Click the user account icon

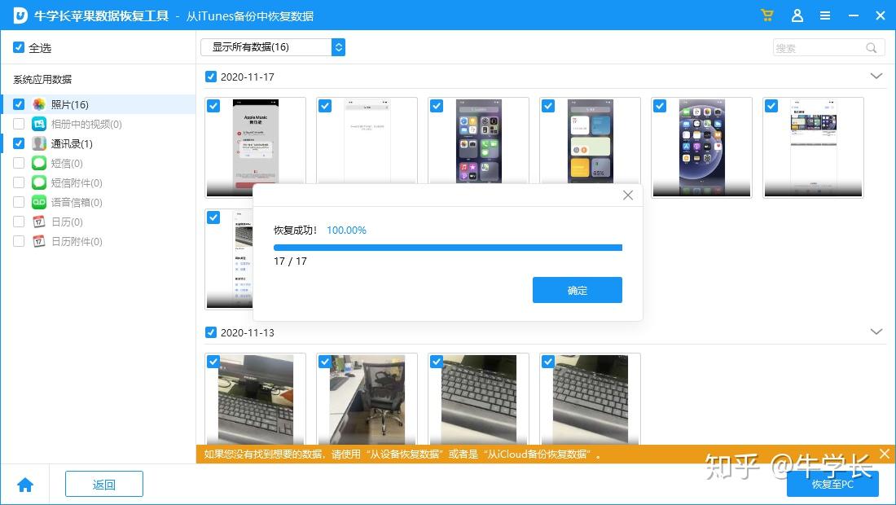click(x=797, y=15)
